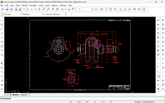
Task: Open the linetype ByLayer dropdown
Action: tap(43, 14)
